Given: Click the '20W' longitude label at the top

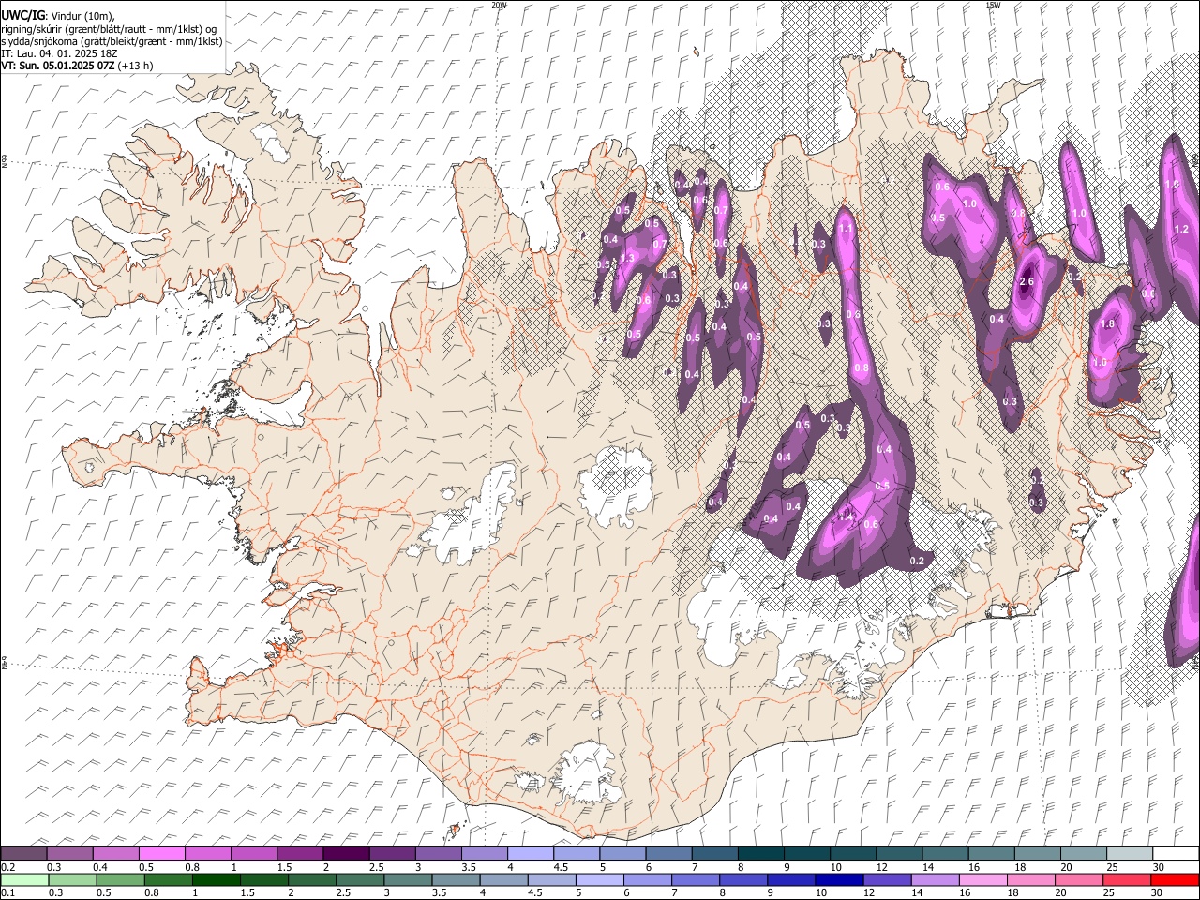Looking at the screenshot, I should coord(499,5).
